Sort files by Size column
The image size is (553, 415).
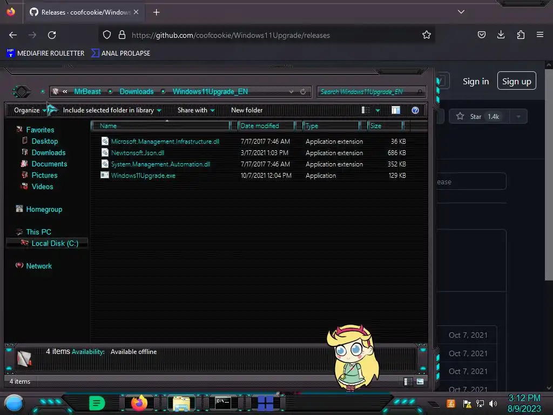tap(385, 125)
